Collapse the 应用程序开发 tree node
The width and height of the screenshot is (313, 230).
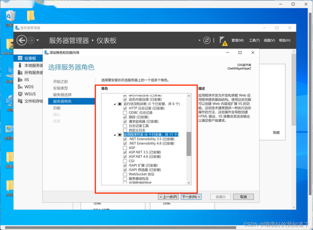click(115, 135)
